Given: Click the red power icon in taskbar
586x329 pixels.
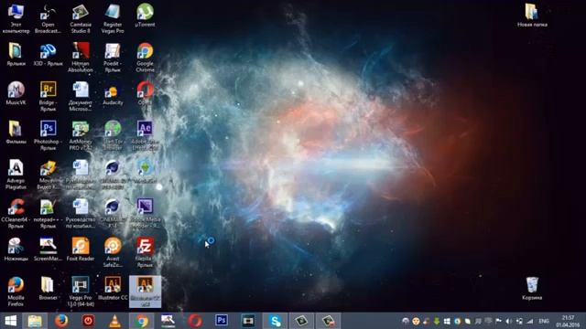Looking at the screenshot, I should [88, 321].
